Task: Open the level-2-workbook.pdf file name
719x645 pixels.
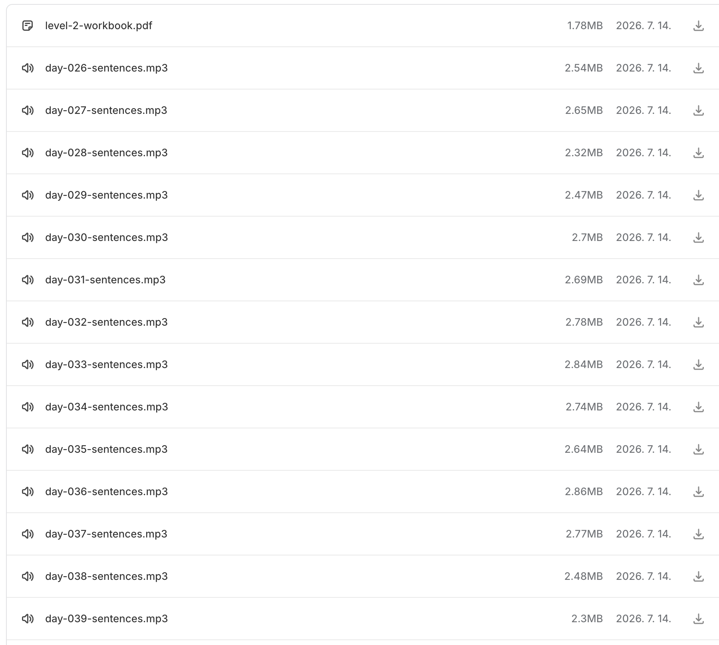Action: point(99,26)
